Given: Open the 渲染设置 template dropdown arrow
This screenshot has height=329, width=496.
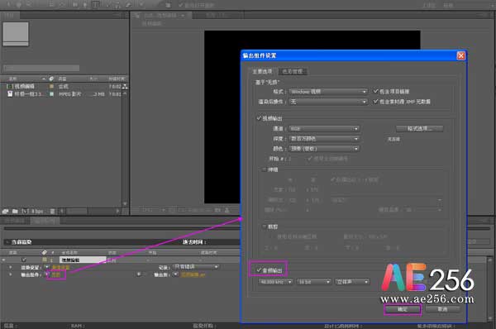Looking at the screenshot, I should point(47,267).
